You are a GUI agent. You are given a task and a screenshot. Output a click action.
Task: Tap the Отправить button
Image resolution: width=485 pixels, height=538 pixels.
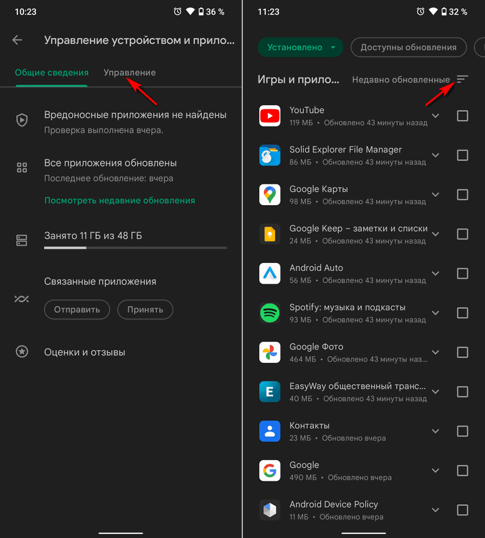(77, 310)
